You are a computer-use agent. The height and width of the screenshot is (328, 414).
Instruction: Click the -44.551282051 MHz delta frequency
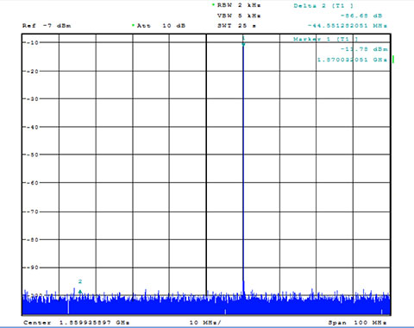(x=348, y=26)
